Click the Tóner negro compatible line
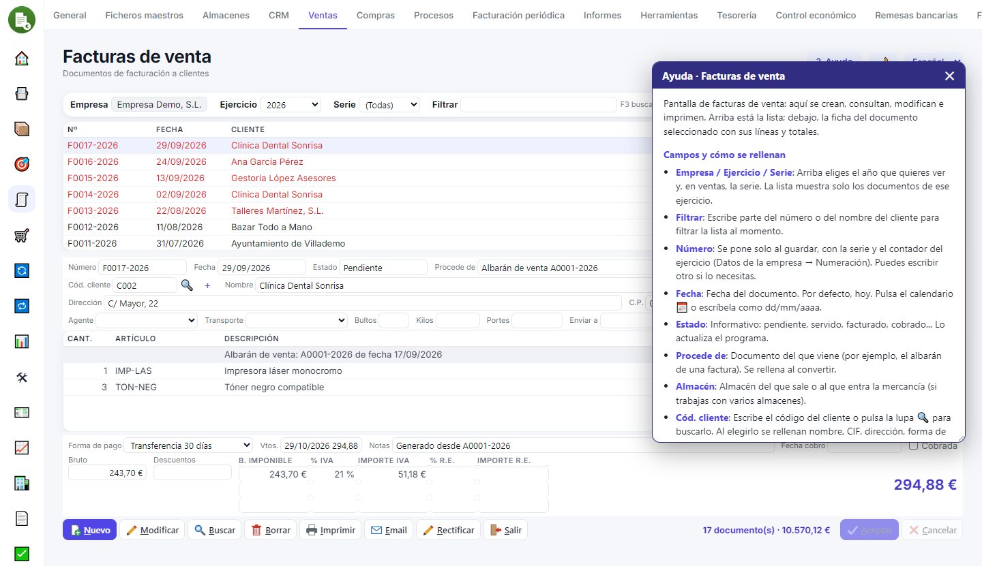 (x=358, y=388)
